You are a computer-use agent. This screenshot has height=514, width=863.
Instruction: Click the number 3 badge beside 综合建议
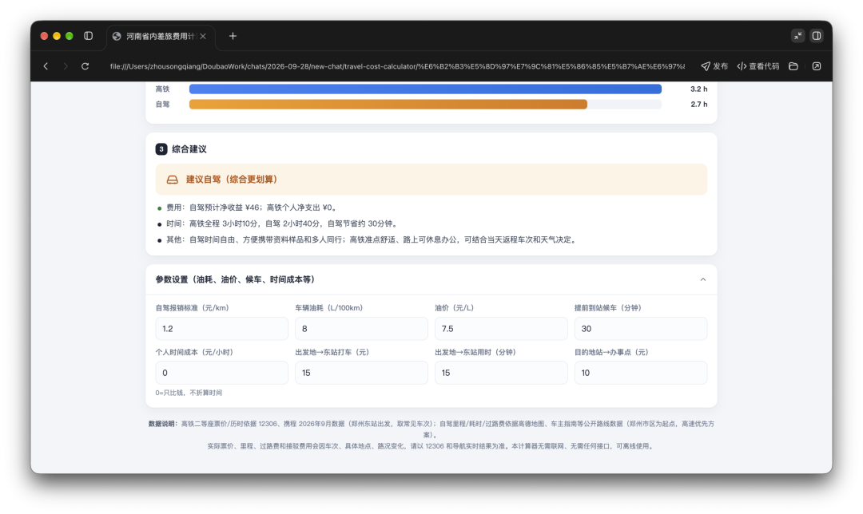[x=161, y=149]
